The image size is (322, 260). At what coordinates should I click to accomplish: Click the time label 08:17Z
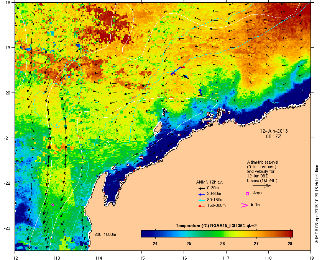274,136
